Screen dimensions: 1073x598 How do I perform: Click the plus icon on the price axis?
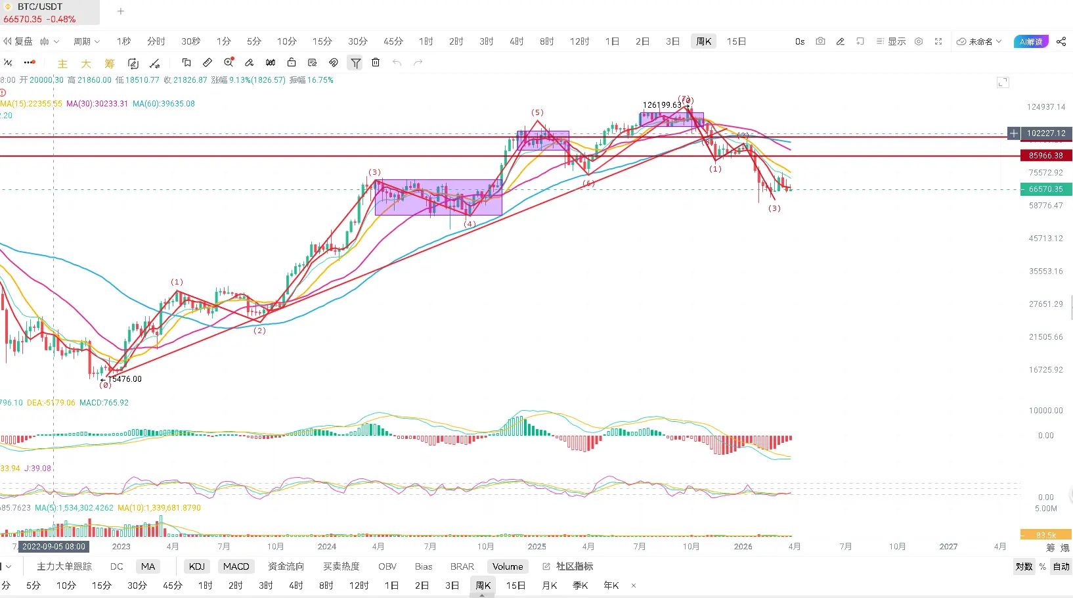point(1014,133)
